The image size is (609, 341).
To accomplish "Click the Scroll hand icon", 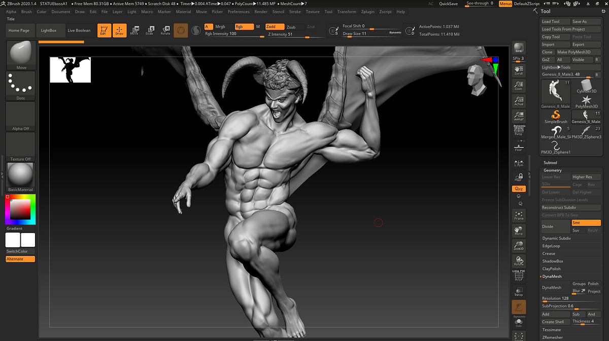I will [x=519, y=70].
